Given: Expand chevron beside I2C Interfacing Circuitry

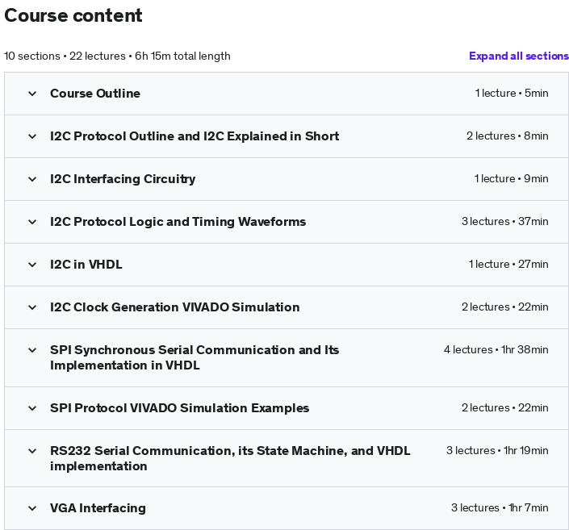Looking at the screenshot, I should tap(32, 179).
